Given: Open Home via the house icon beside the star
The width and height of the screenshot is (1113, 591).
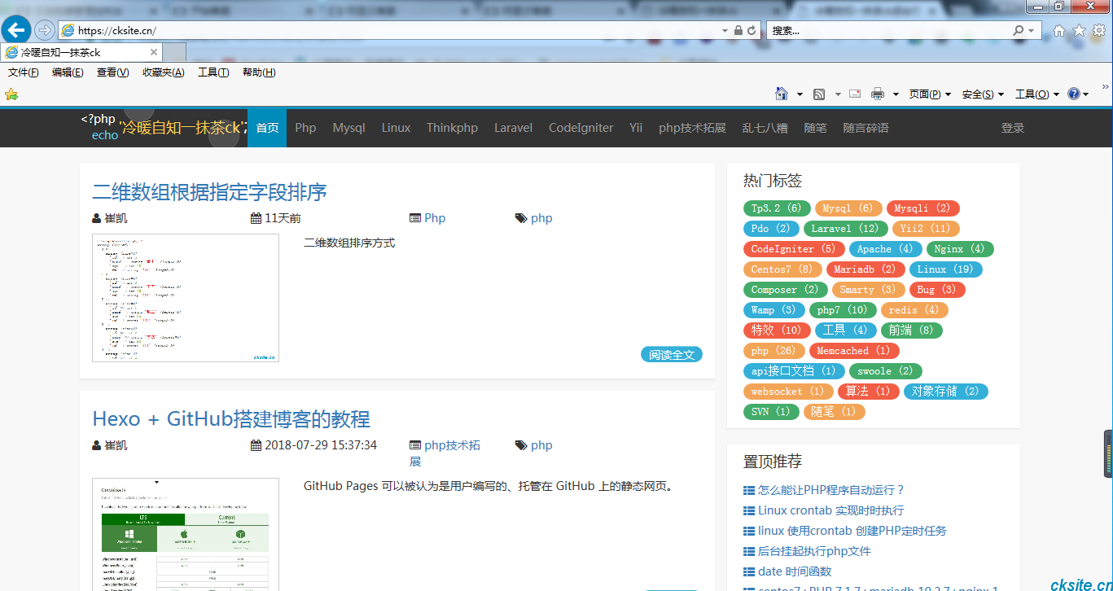Looking at the screenshot, I should click(1058, 30).
